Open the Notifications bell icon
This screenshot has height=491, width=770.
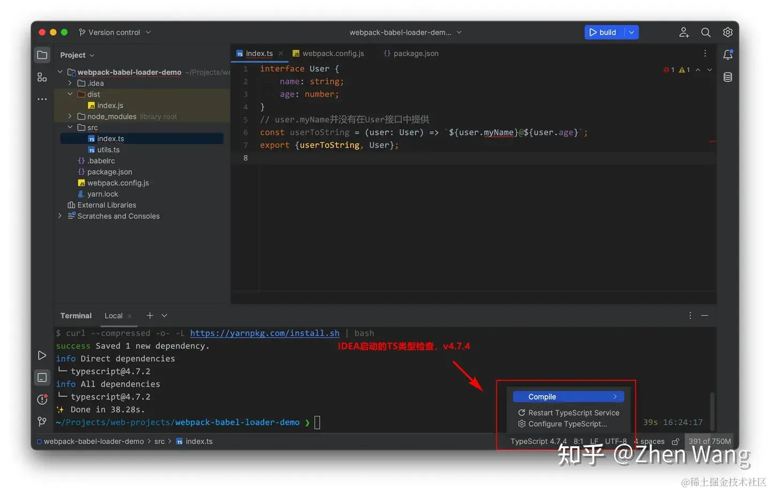pos(728,55)
